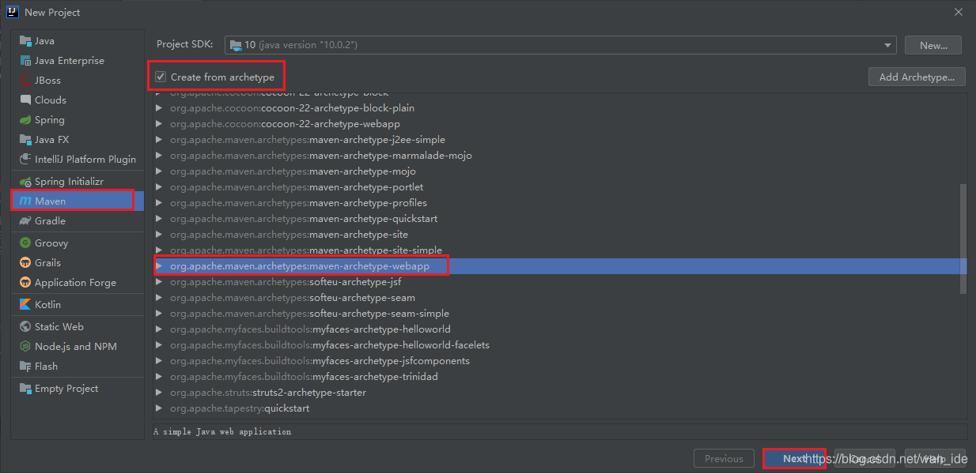Image resolution: width=976 pixels, height=474 pixels.
Task: Click the Next button
Action: point(795,459)
